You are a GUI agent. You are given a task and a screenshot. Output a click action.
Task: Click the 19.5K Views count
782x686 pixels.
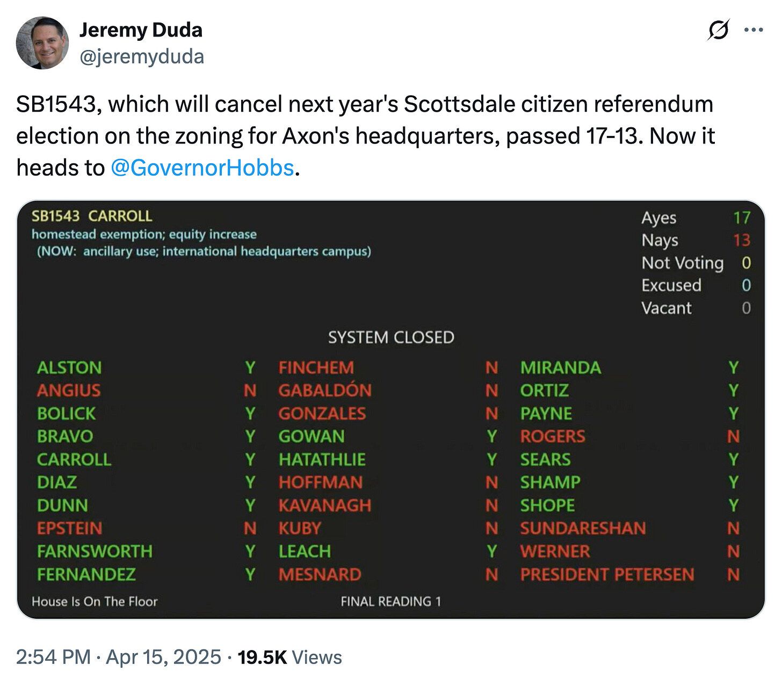[289, 657]
